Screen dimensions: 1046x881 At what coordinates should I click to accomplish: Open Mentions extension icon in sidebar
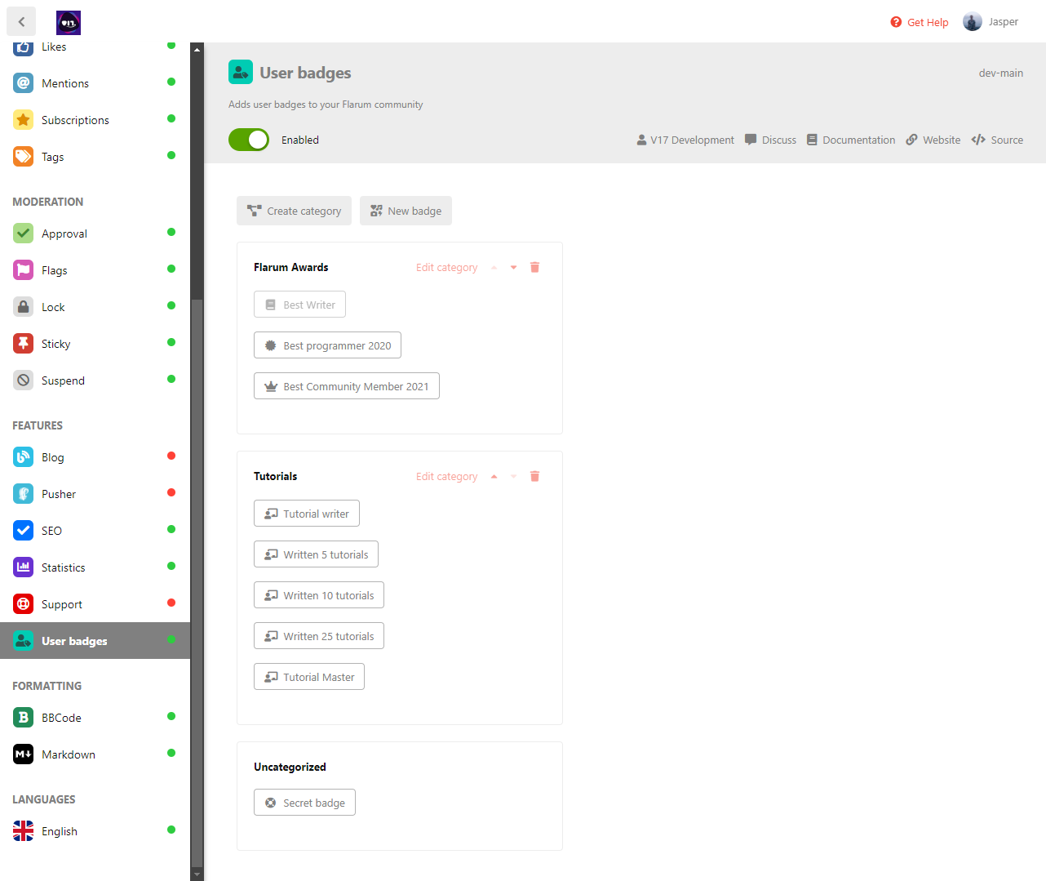tap(24, 83)
